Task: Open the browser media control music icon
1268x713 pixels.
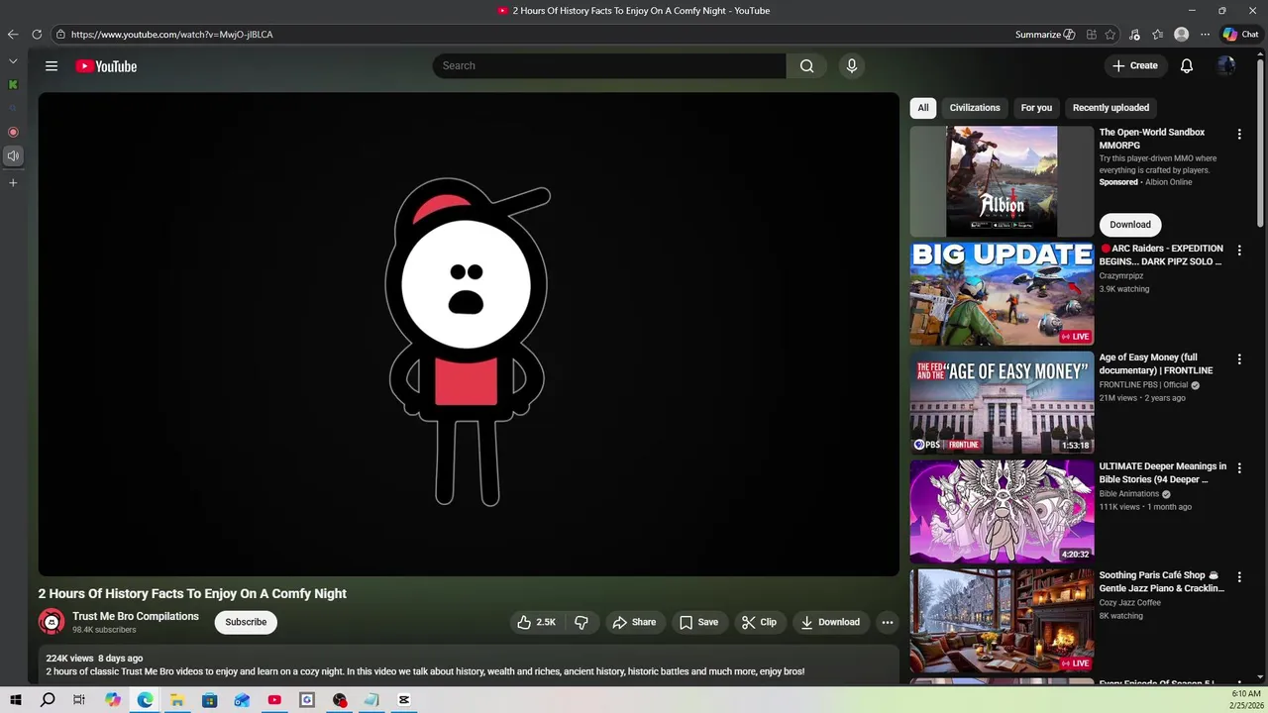Action: coord(1134,35)
